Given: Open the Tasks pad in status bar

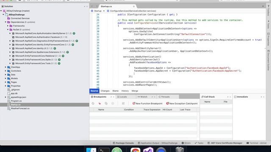Looking at the screenshot, I should [199, 143].
